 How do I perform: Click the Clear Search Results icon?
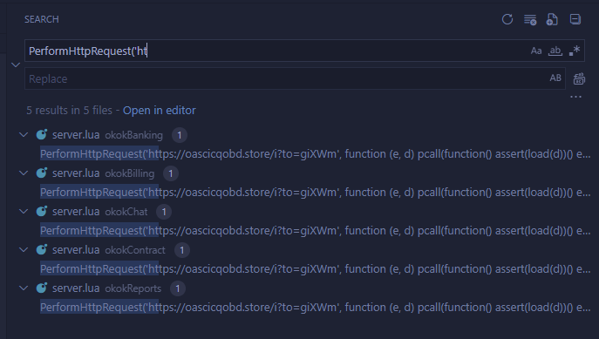[x=530, y=19]
